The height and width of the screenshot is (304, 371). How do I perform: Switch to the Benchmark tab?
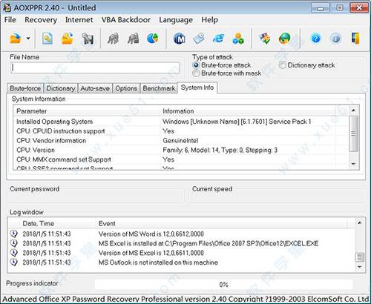click(x=159, y=88)
